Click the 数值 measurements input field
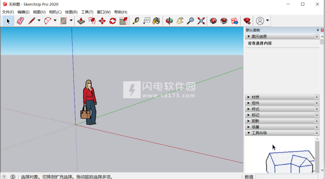Viewport: 325px width, 179px height. (287, 176)
